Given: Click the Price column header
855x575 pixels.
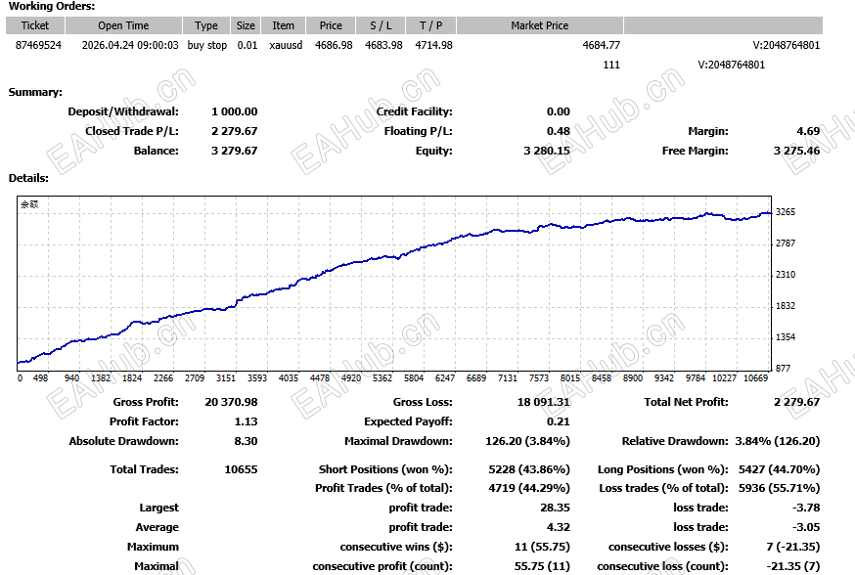Looking at the screenshot, I should [x=331, y=25].
